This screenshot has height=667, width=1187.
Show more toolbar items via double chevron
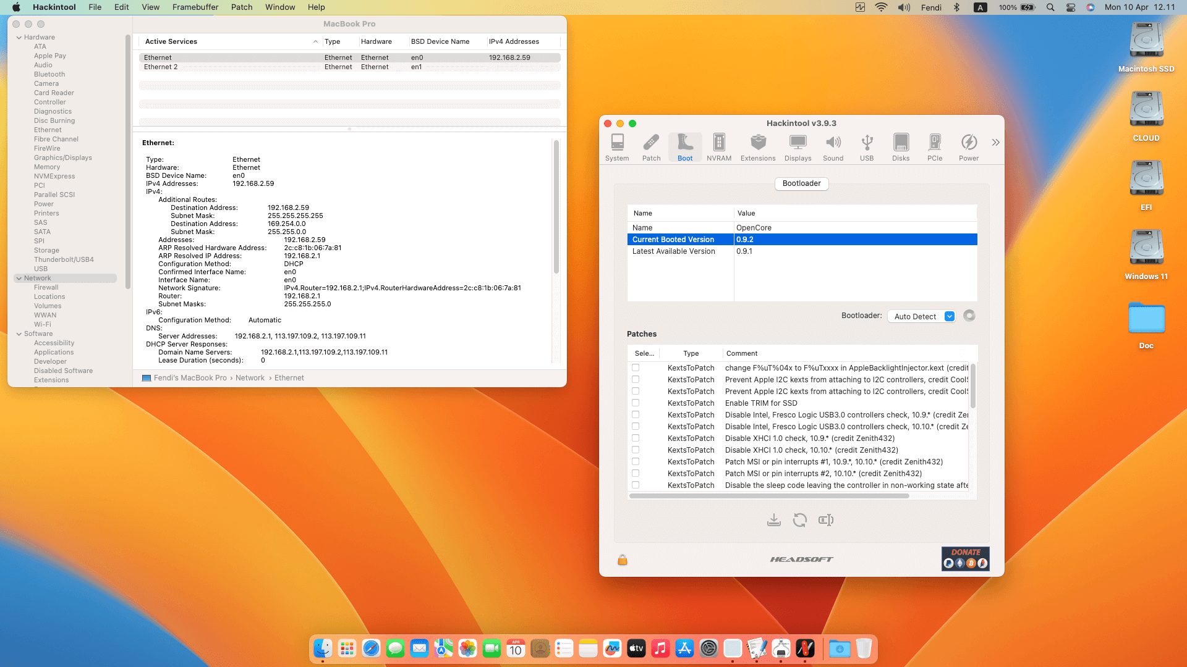coord(995,143)
